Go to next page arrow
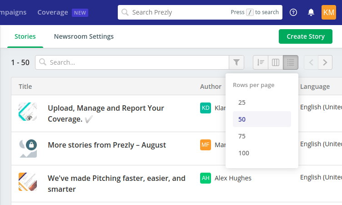The height and width of the screenshot is (205, 342). 325,62
